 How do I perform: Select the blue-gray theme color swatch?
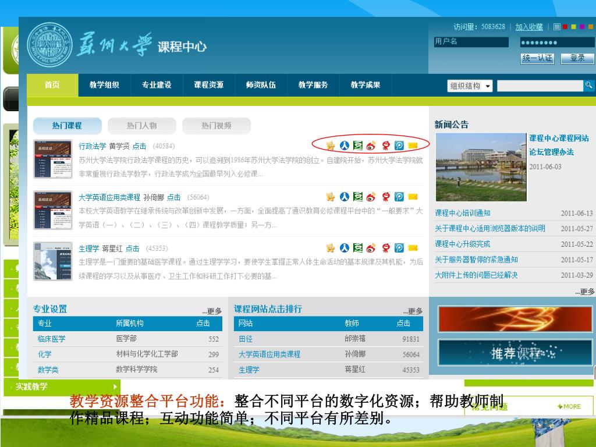pos(557,27)
